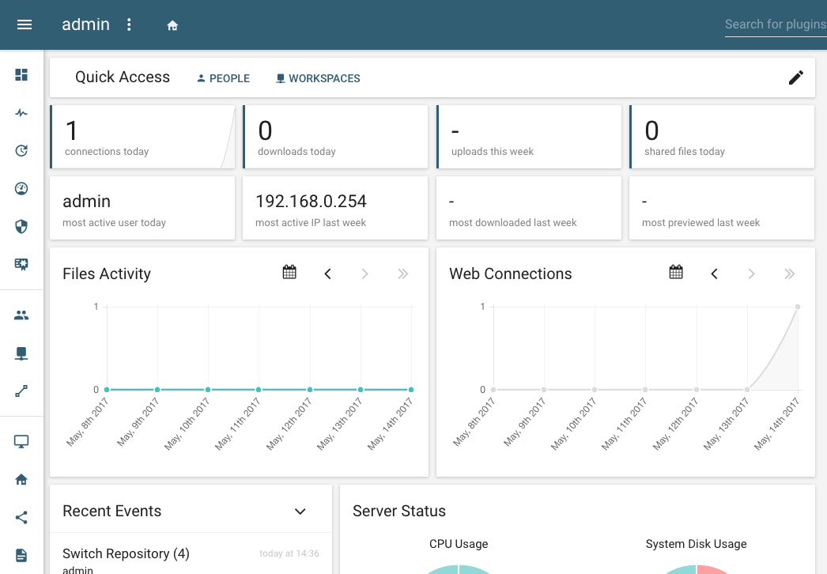Open the hamburger navigation menu
Image resolution: width=827 pixels, height=574 pixels.
pos(25,25)
